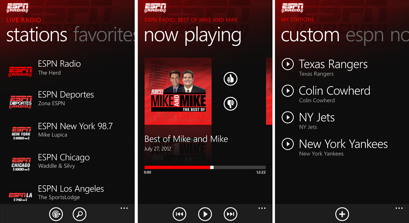Tap ESPN Radio logo on stations screen

(x=17, y=8)
